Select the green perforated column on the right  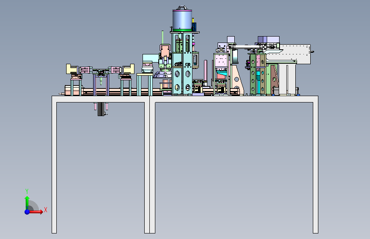click(253, 74)
